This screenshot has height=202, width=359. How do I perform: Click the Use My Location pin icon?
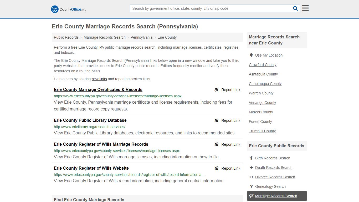pyautogui.click(x=251, y=55)
